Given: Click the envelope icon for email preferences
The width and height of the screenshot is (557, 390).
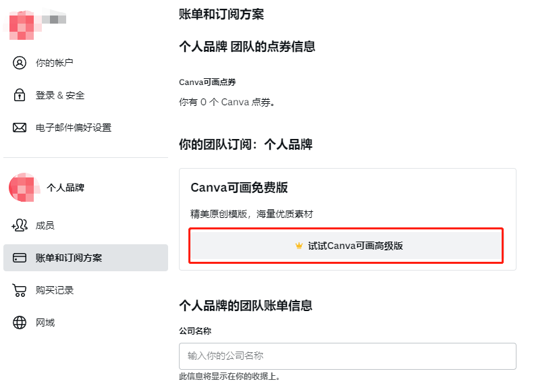Looking at the screenshot, I should click(x=20, y=128).
